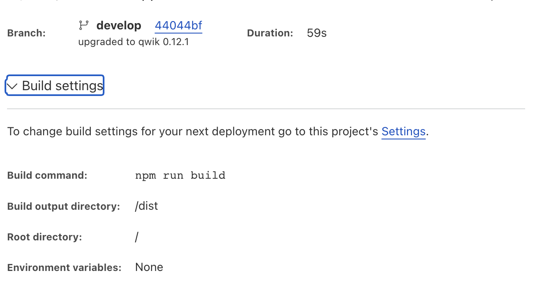
Task: Click the Duration label
Action: (x=270, y=33)
